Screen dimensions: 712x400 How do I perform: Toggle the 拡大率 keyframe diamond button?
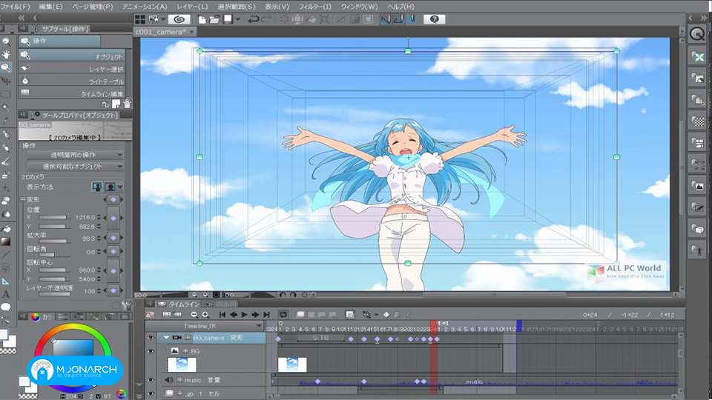pyautogui.click(x=113, y=238)
